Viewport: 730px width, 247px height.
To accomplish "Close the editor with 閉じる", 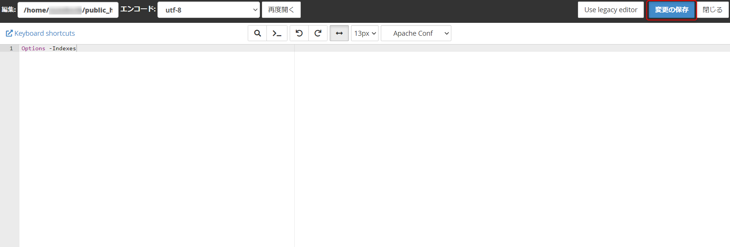I will 712,10.
